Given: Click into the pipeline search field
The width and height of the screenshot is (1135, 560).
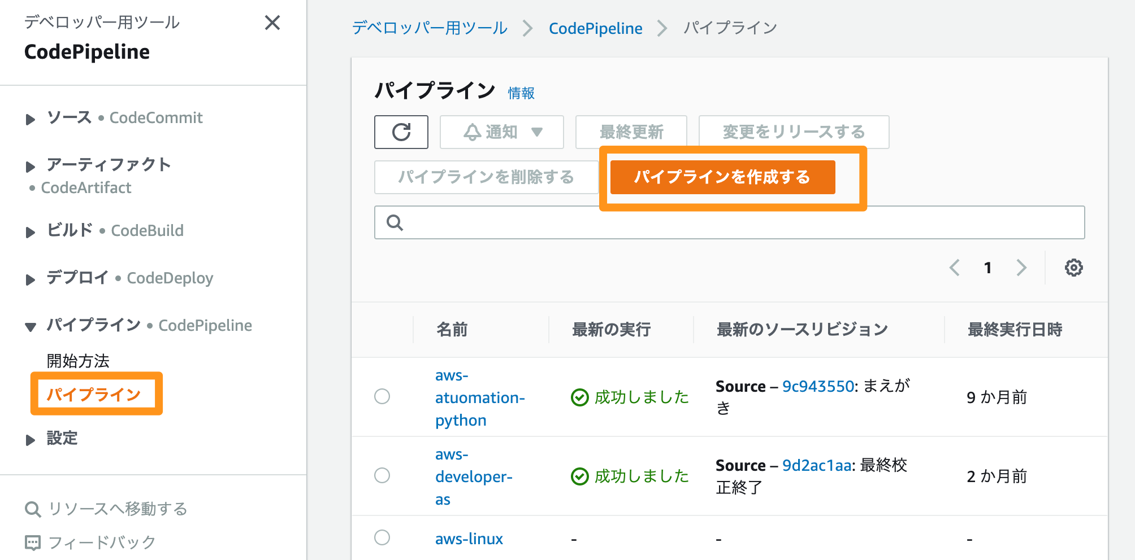Looking at the screenshot, I should point(729,222).
